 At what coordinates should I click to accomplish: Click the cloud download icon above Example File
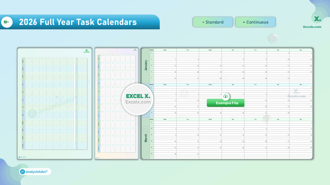click(226, 96)
